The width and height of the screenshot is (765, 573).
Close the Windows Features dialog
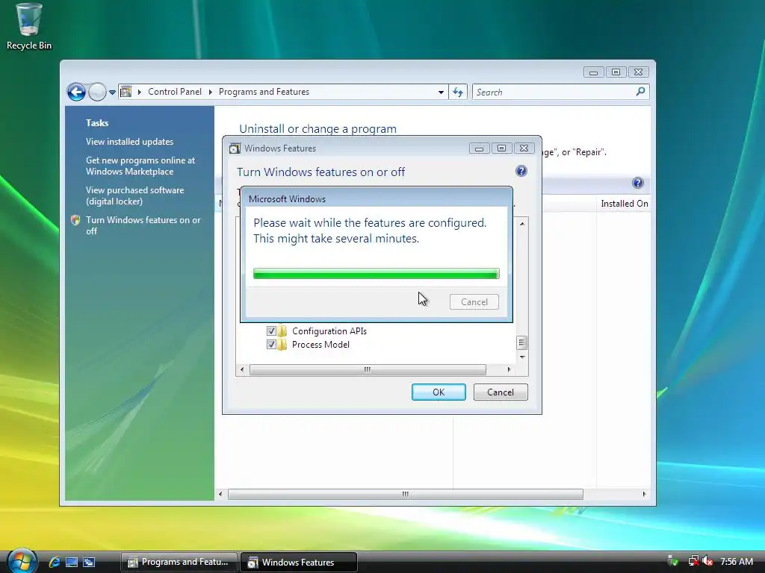524,148
